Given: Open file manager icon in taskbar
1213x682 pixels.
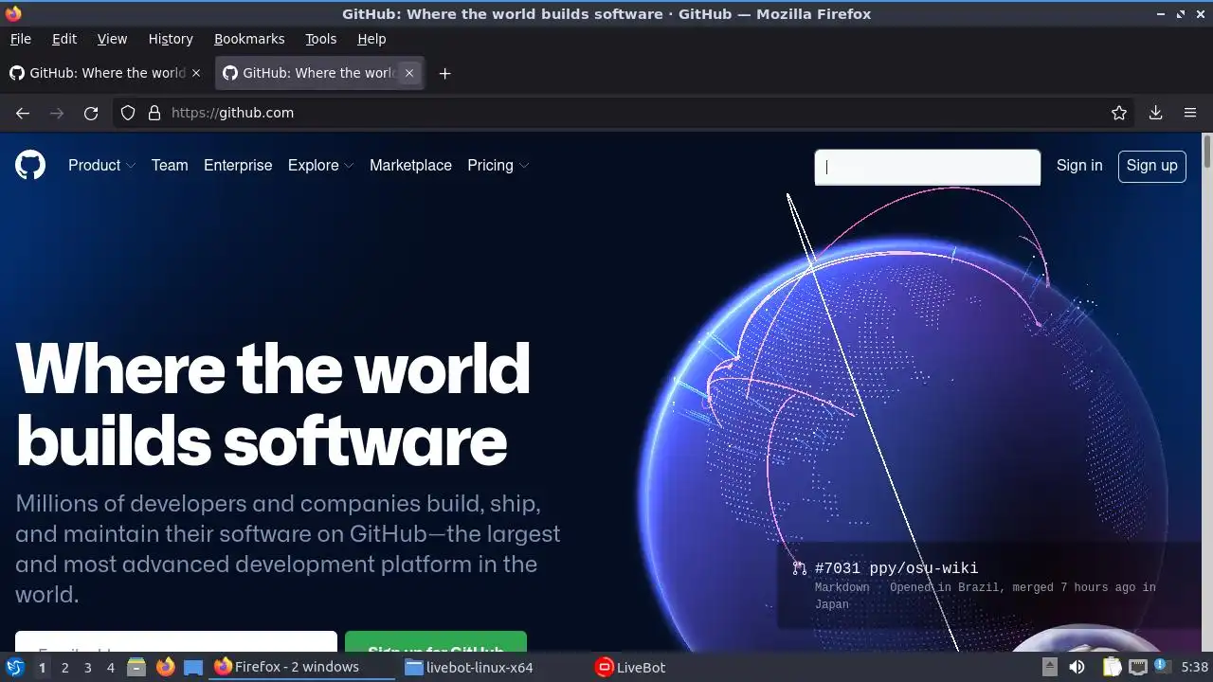Looking at the screenshot, I should pyautogui.click(x=136, y=667).
